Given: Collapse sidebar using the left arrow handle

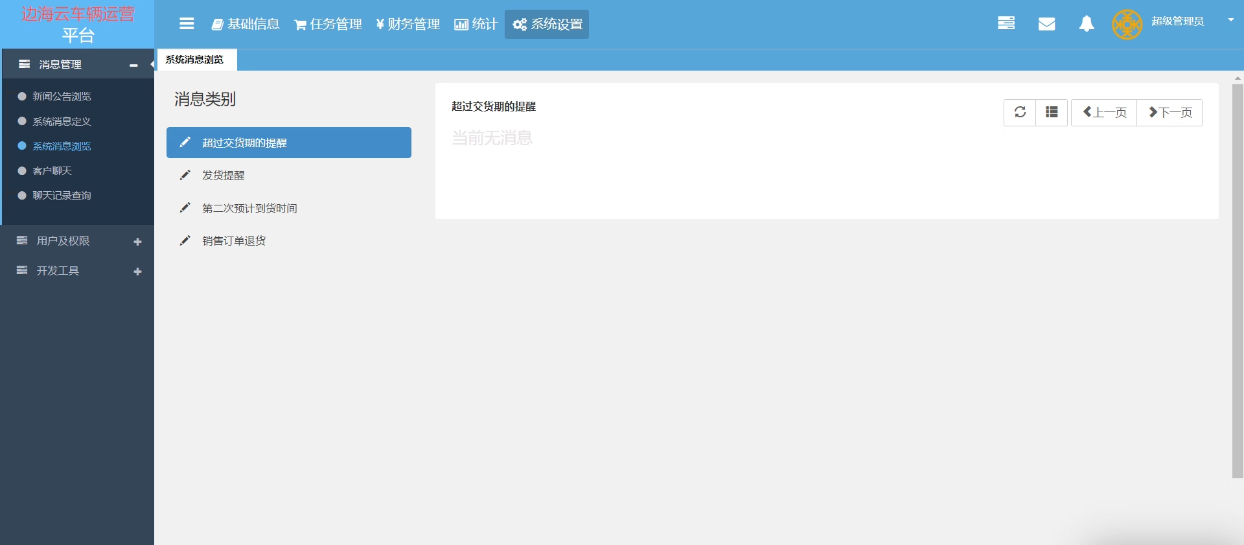Looking at the screenshot, I should tap(152, 64).
